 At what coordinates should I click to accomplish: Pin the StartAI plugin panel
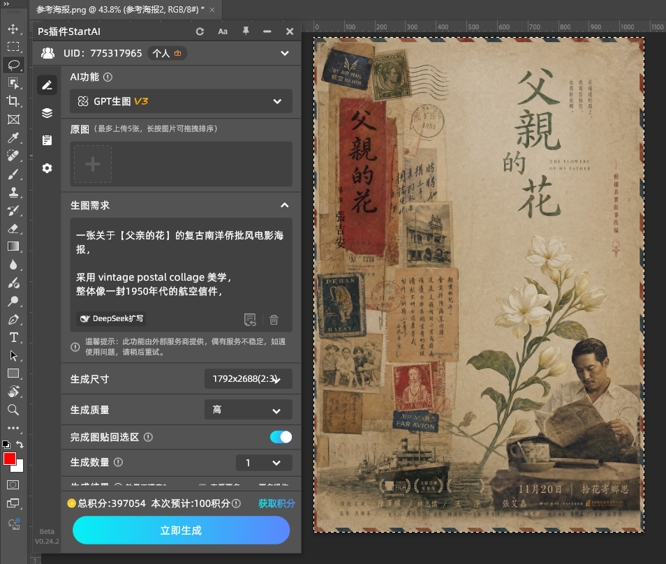(246, 31)
